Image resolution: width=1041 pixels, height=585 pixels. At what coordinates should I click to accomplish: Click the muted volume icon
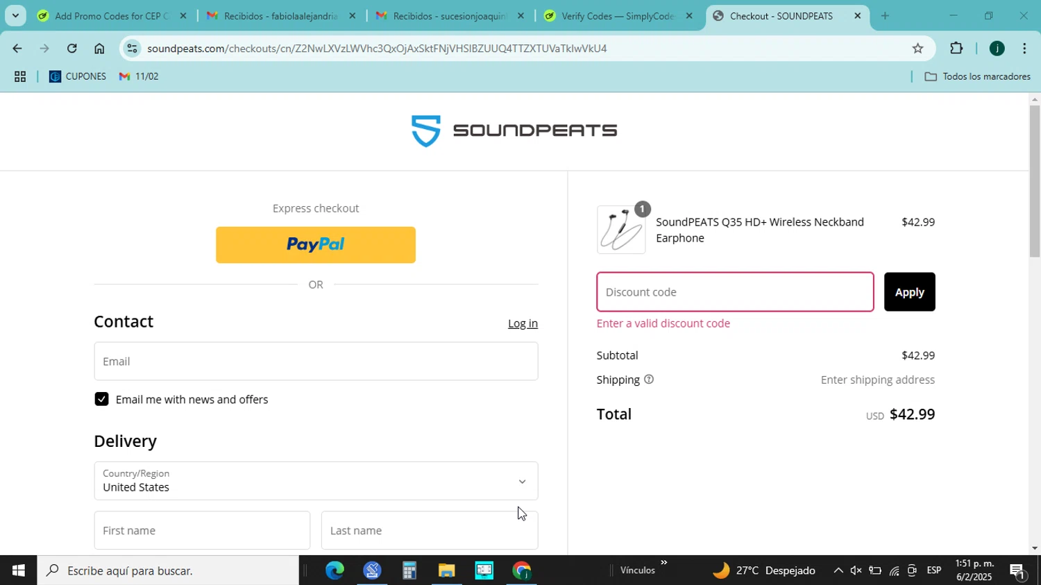click(856, 570)
